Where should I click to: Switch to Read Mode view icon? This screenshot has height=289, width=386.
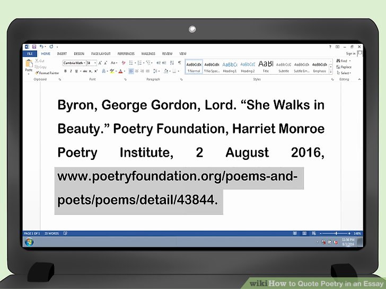[295, 233]
